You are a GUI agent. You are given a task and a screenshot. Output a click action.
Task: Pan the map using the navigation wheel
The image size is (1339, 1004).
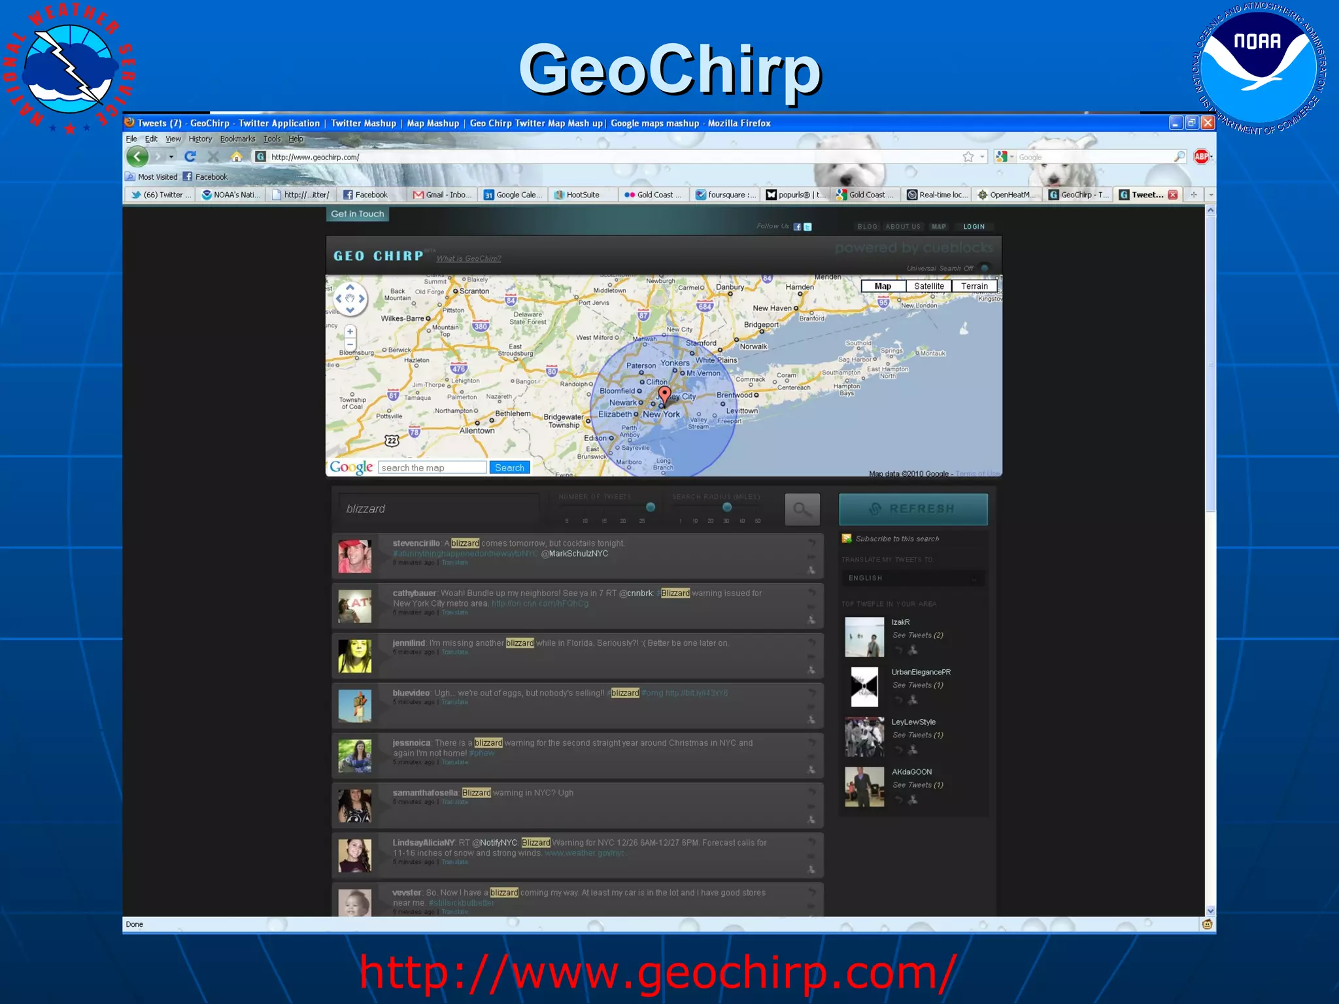(350, 299)
